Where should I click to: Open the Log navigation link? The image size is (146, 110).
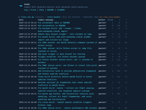tap(26, 10)
